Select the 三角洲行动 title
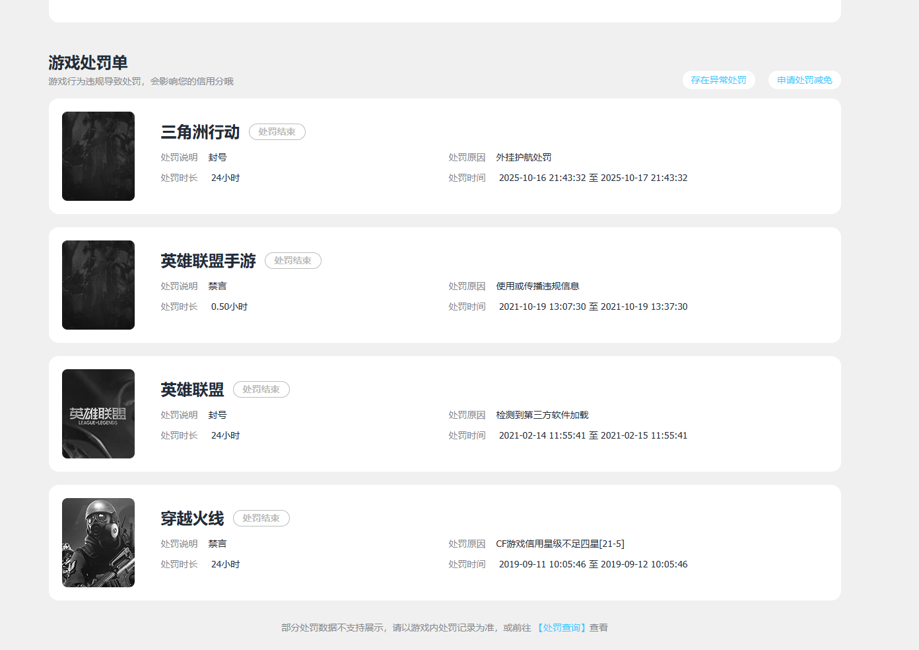 (200, 132)
